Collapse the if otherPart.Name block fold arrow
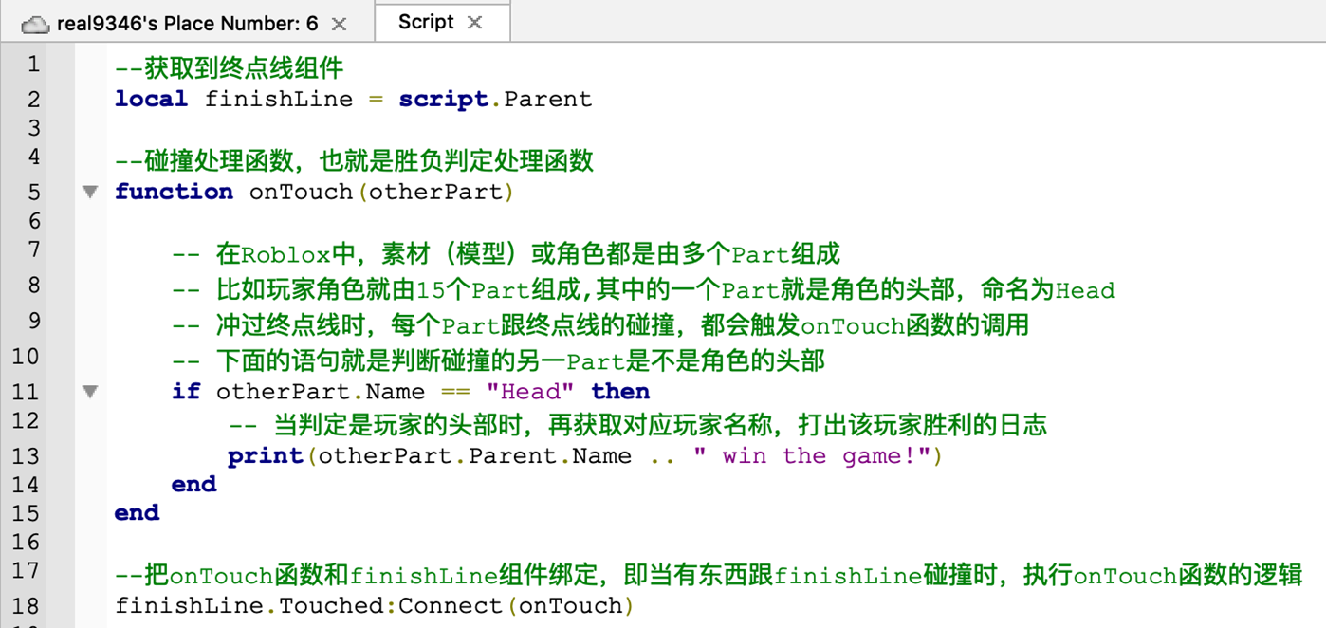 click(90, 391)
